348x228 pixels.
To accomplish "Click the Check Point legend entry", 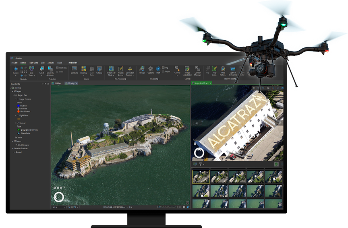I will (24, 134).
